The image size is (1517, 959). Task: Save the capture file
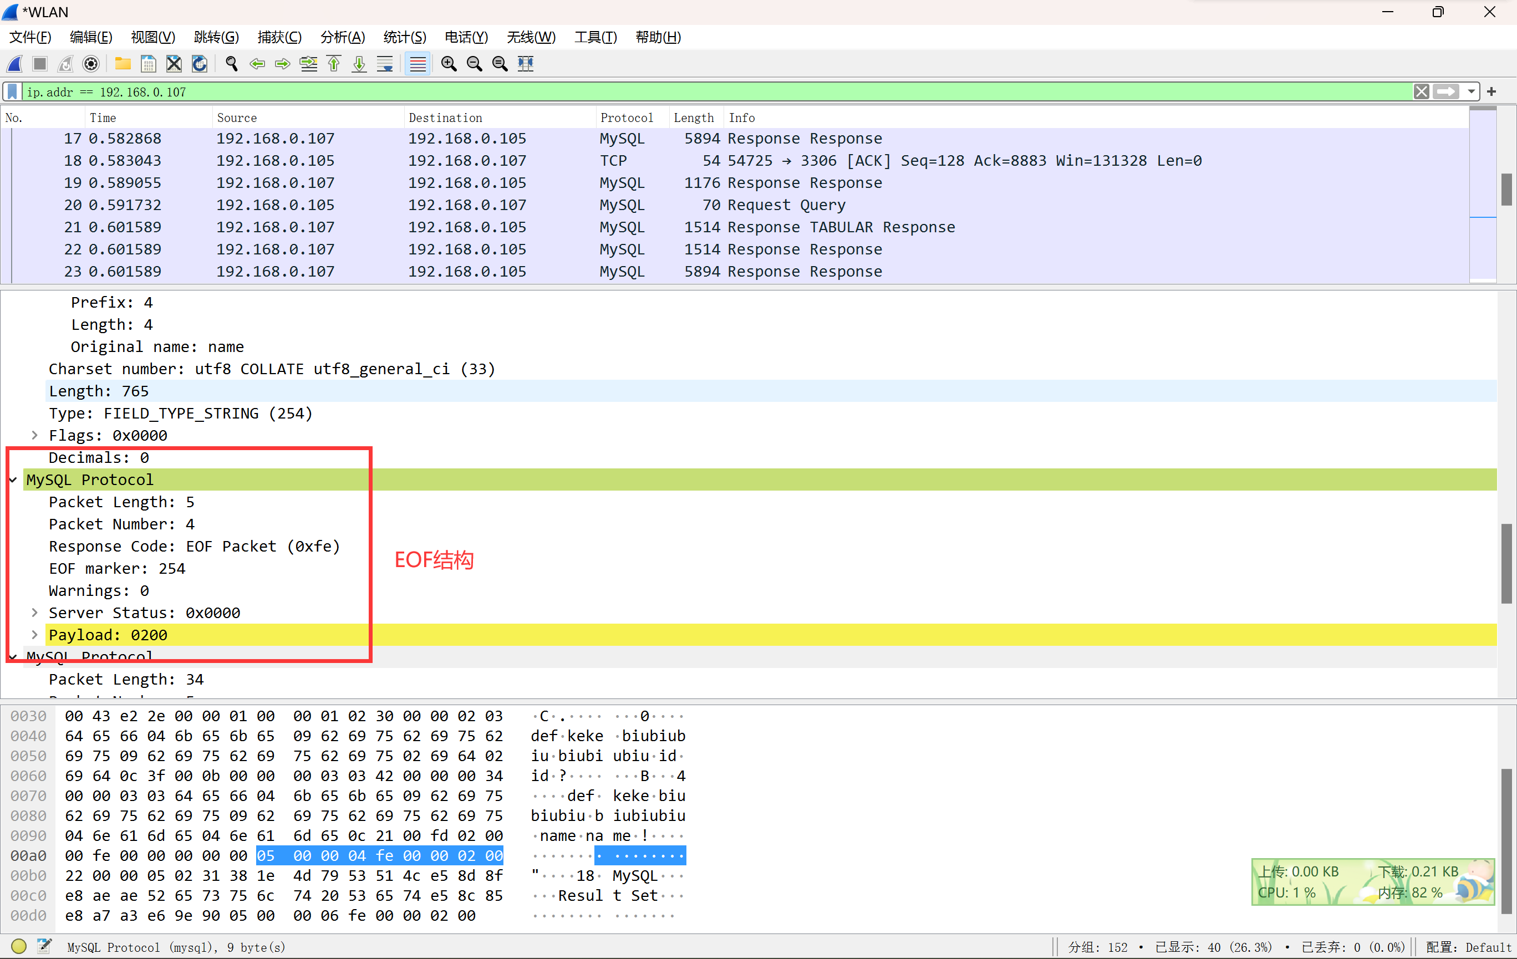149,64
